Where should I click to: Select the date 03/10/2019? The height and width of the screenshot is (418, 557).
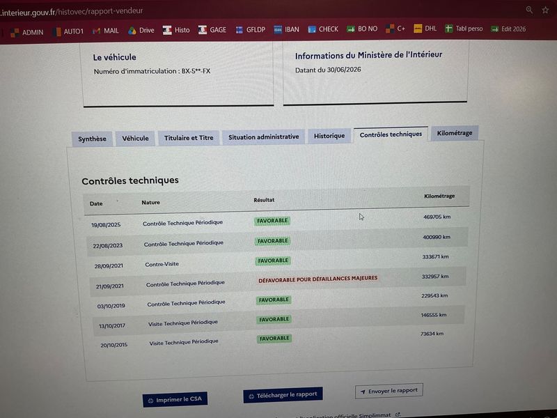tap(111, 306)
